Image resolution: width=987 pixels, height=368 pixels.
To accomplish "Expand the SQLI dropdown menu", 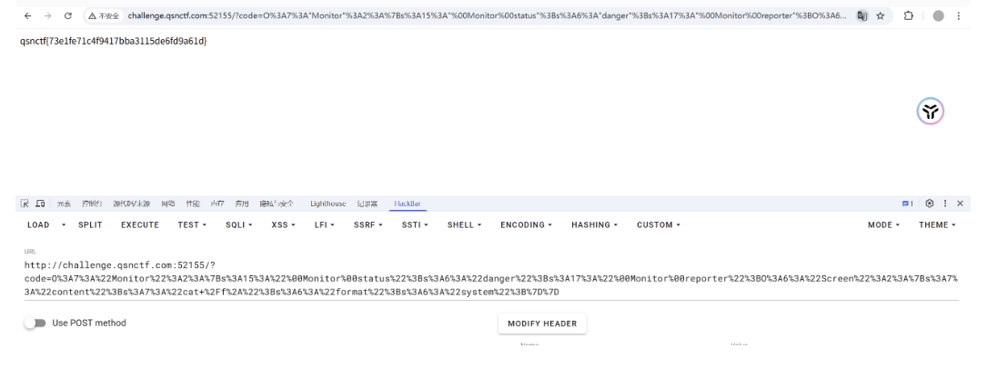I will click(x=240, y=224).
